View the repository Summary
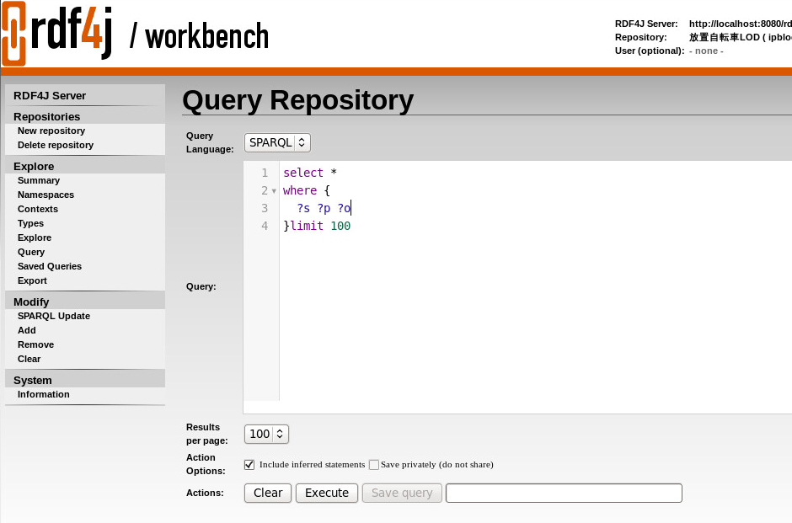 [x=39, y=180]
